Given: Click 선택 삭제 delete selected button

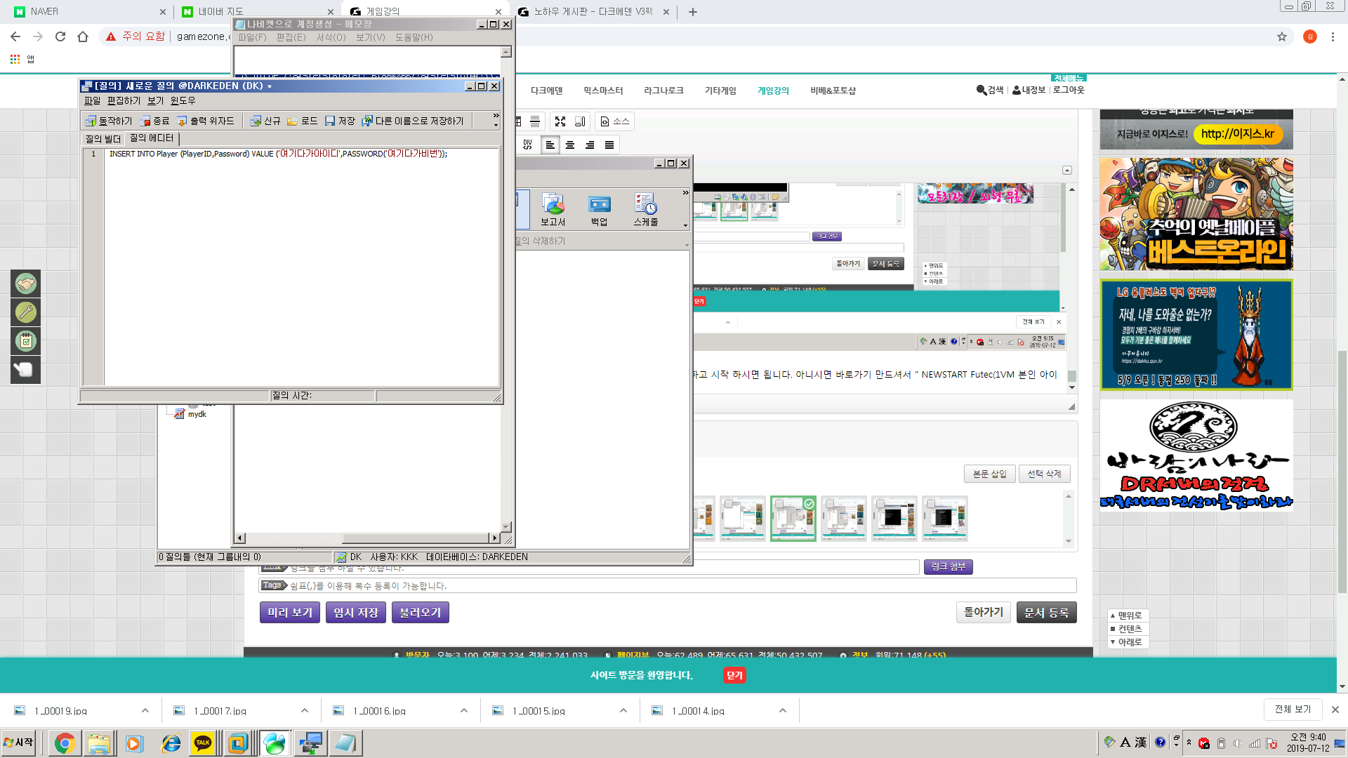Looking at the screenshot, I should (x=1044, y=474).
